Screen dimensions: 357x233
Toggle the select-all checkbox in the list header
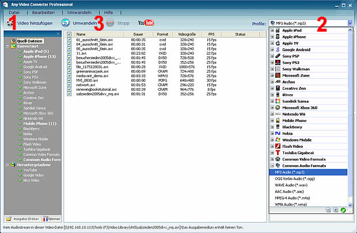(69, 34)
